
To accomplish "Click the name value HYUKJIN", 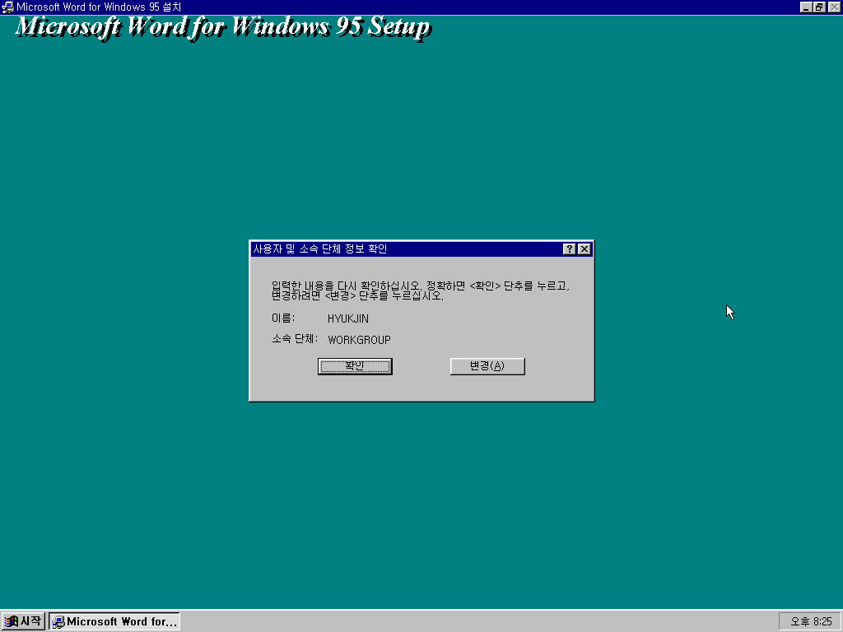I will [348, 318].
